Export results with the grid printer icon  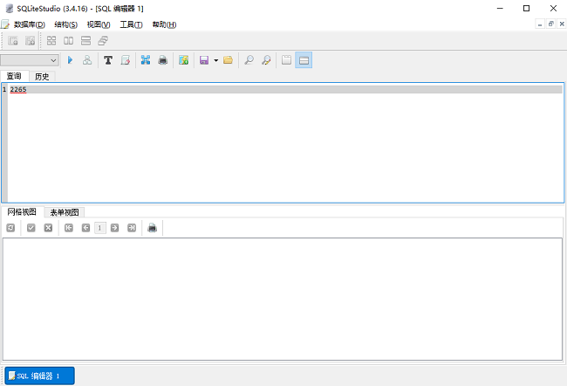pyautogui.click(x=153, y=228)
